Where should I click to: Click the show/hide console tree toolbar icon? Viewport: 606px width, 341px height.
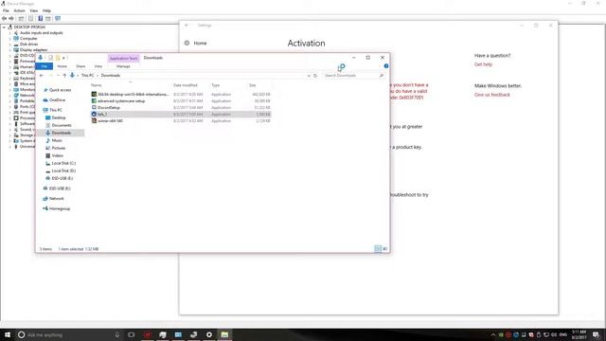(21, 19)
